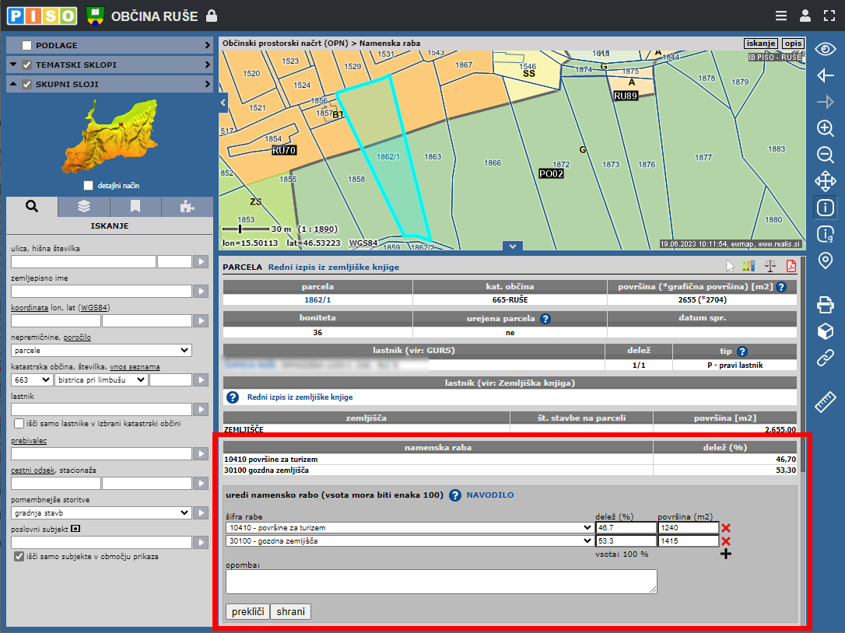This screenshot has width=845, height=633.
Task: Uncheck išči samo subjekte v območju prikaza
Action: click(19, 557)
